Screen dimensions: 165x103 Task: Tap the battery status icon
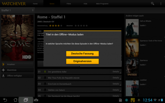162,100
